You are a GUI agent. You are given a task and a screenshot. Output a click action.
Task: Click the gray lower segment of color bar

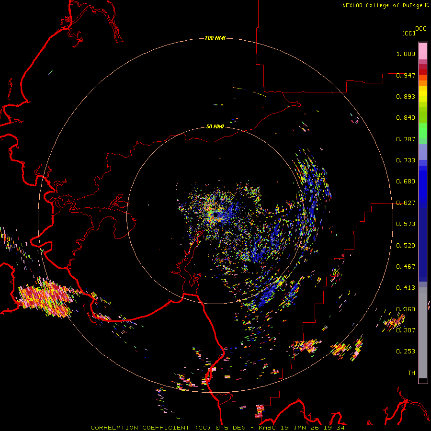[x=423, y=333]
